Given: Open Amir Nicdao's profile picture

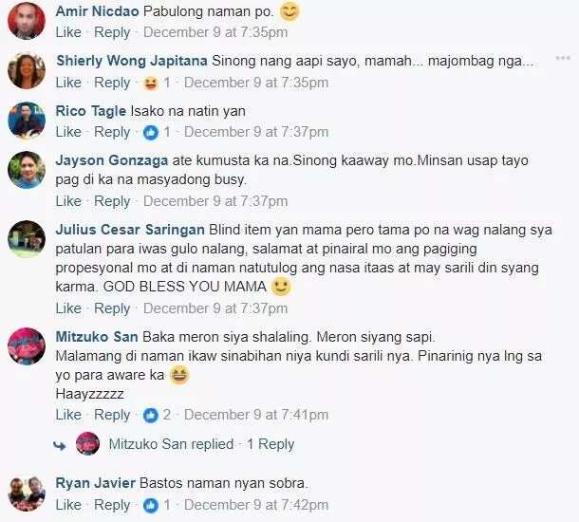Looking at the screenshot, I should (27, 21).
